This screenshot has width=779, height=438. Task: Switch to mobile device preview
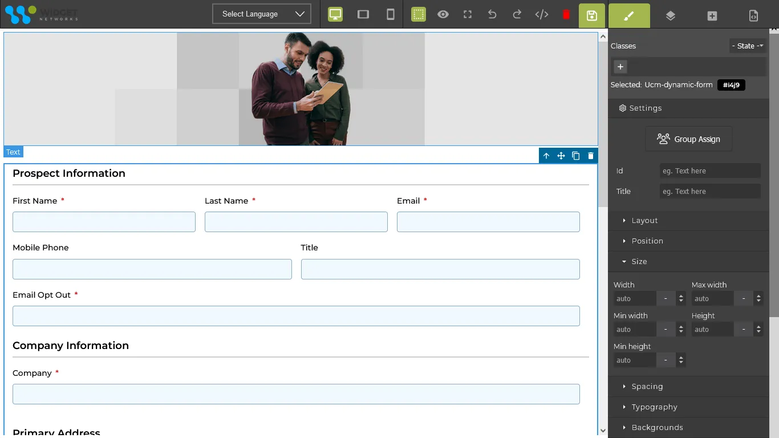pos(391,15)
